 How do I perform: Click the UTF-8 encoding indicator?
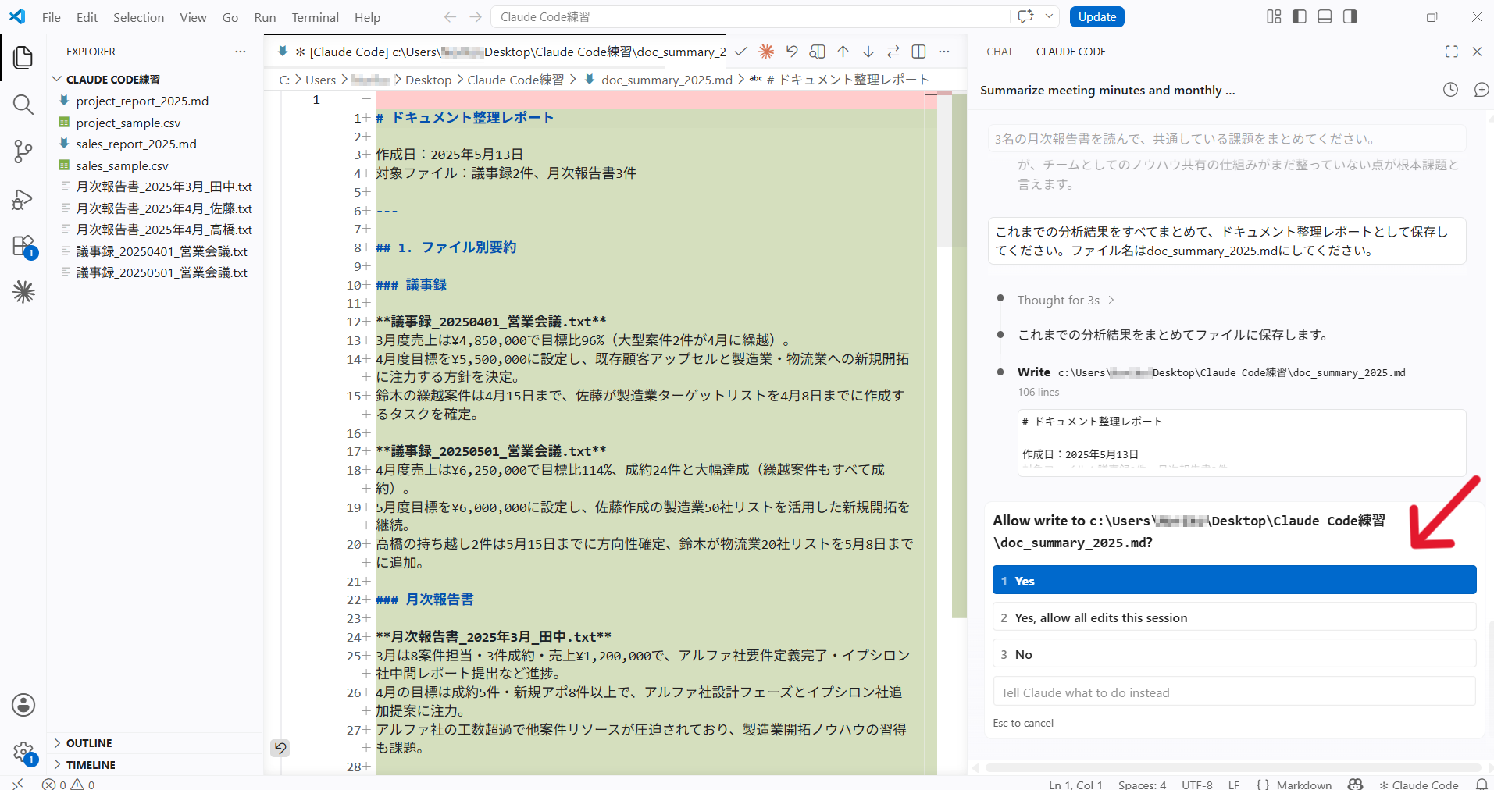(1196, 784)
